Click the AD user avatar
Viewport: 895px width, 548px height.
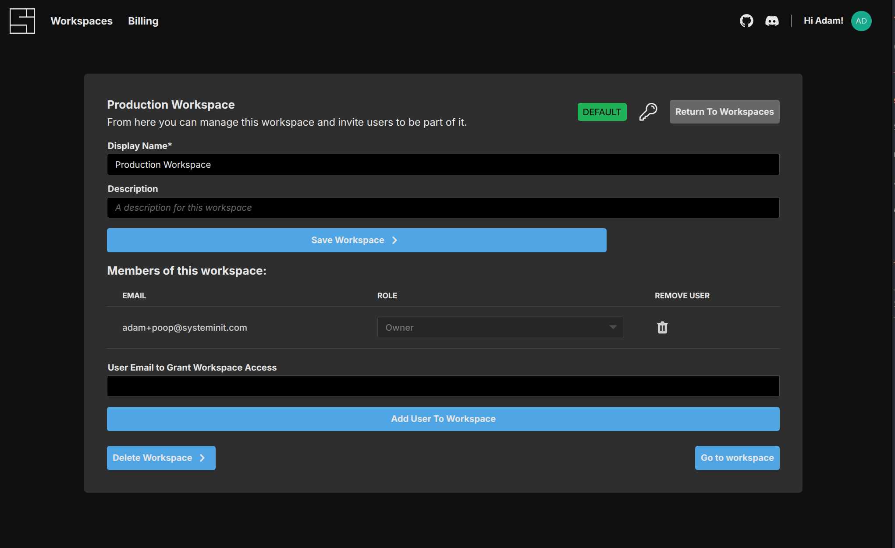click(x=861, y=21)
